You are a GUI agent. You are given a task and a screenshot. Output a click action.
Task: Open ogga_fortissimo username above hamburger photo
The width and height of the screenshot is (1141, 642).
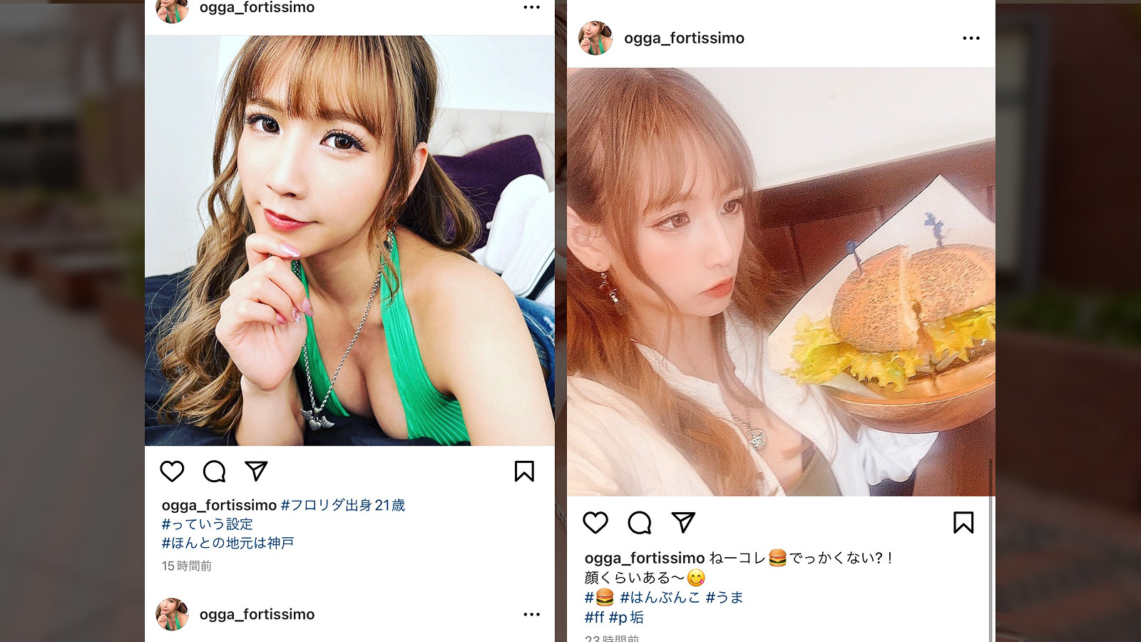pos(684,38)
